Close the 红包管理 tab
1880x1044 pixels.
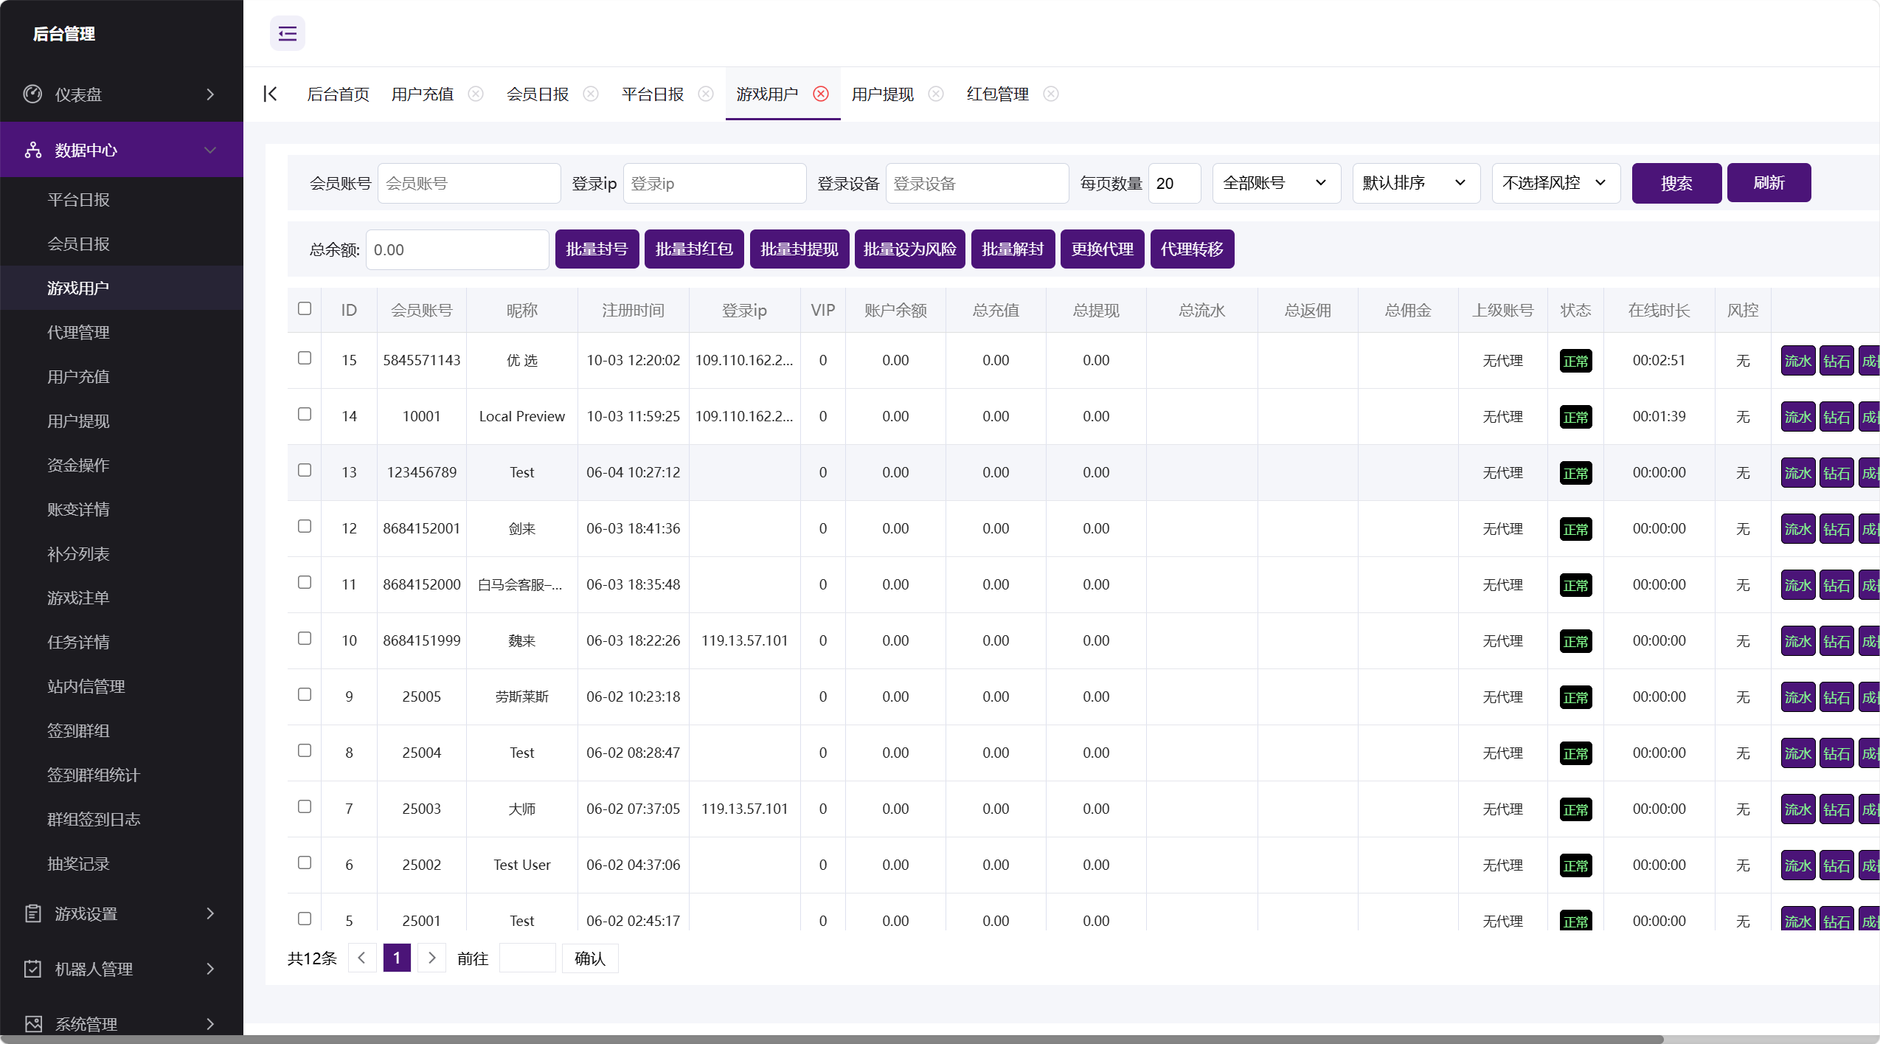tap(1051, 94)
